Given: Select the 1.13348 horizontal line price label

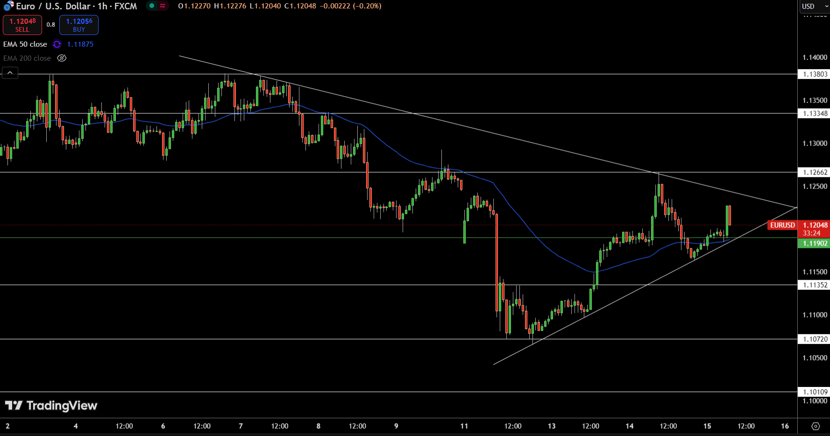Looking at the screenshot, I should [x=814, y=113].
